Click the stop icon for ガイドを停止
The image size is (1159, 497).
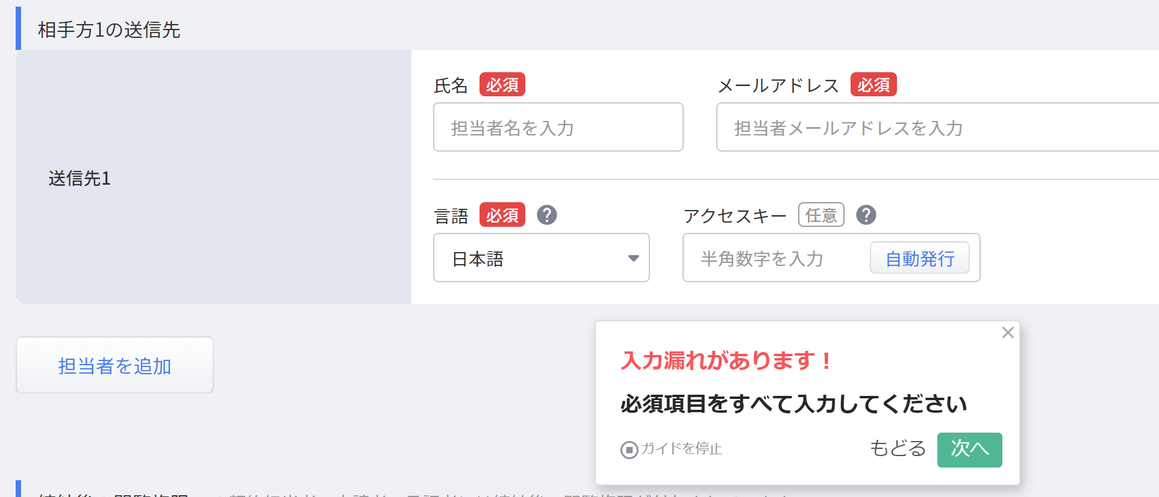[x=629, y=449]
